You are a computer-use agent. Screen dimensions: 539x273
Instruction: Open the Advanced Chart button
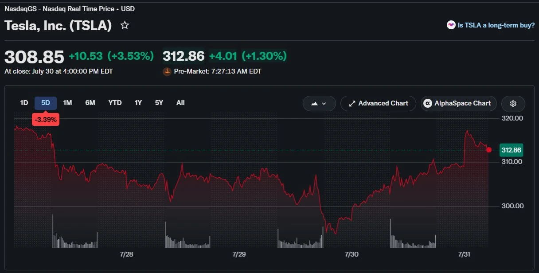click(x=378, y=103)
